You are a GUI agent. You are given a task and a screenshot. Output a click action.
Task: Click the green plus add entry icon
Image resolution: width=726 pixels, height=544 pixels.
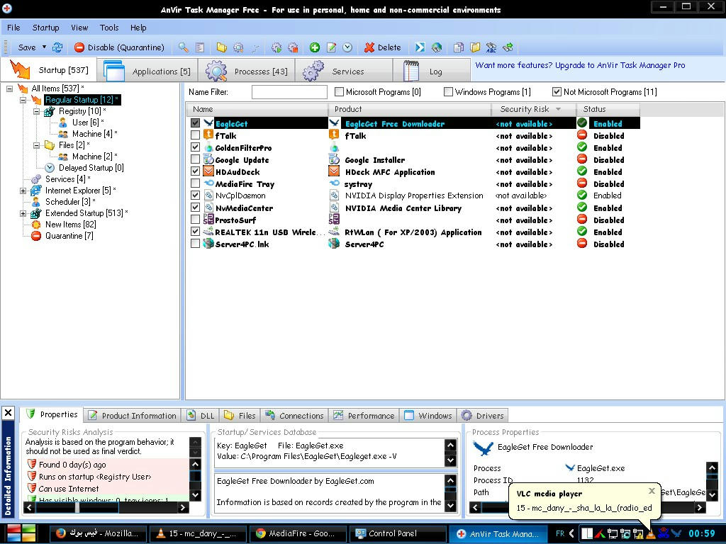coord(315,47)
